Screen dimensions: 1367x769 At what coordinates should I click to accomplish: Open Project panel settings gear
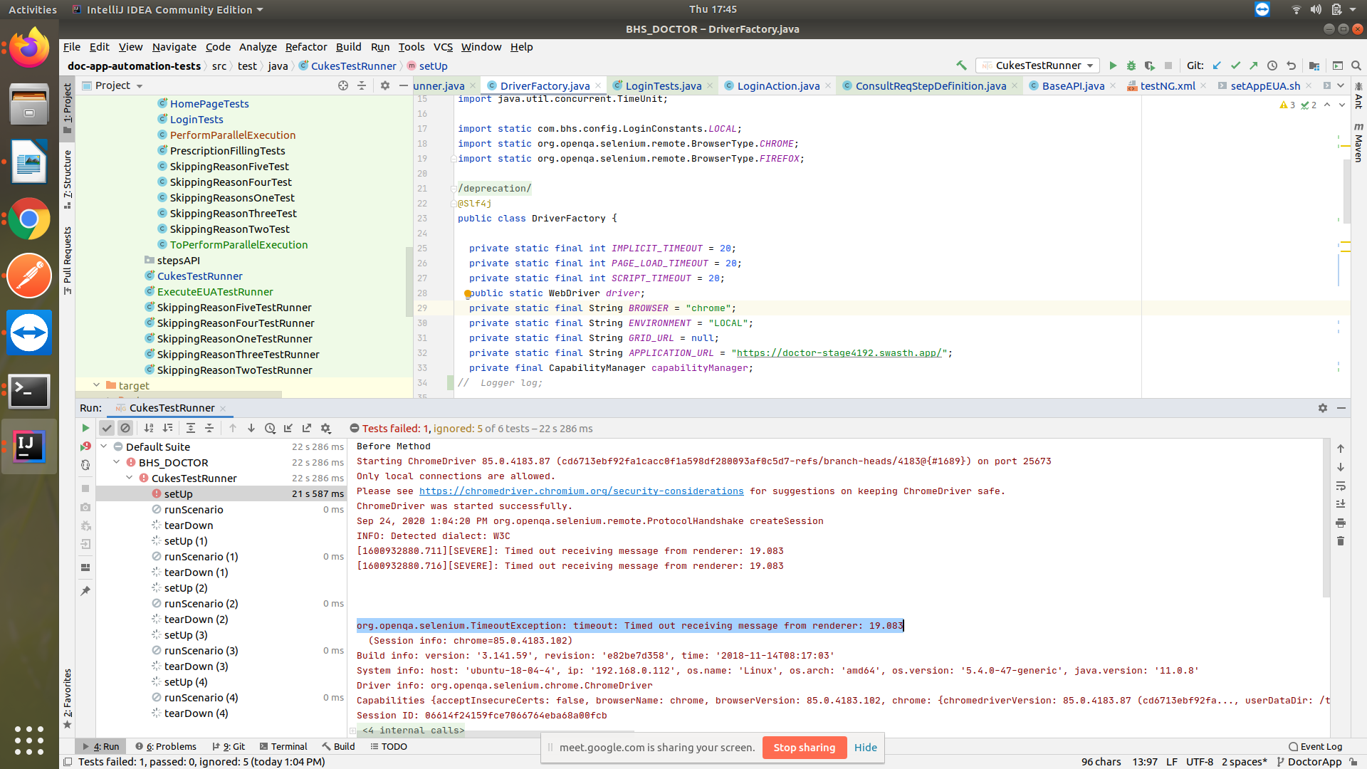click(385, 85)
